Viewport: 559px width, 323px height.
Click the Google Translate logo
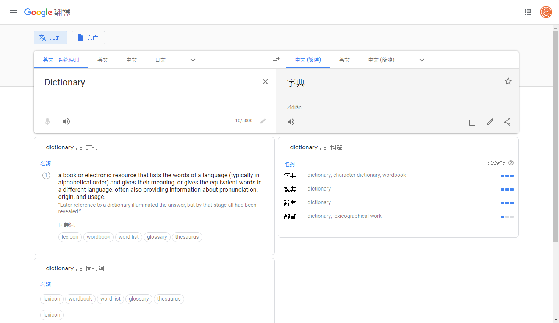[47, 12]
